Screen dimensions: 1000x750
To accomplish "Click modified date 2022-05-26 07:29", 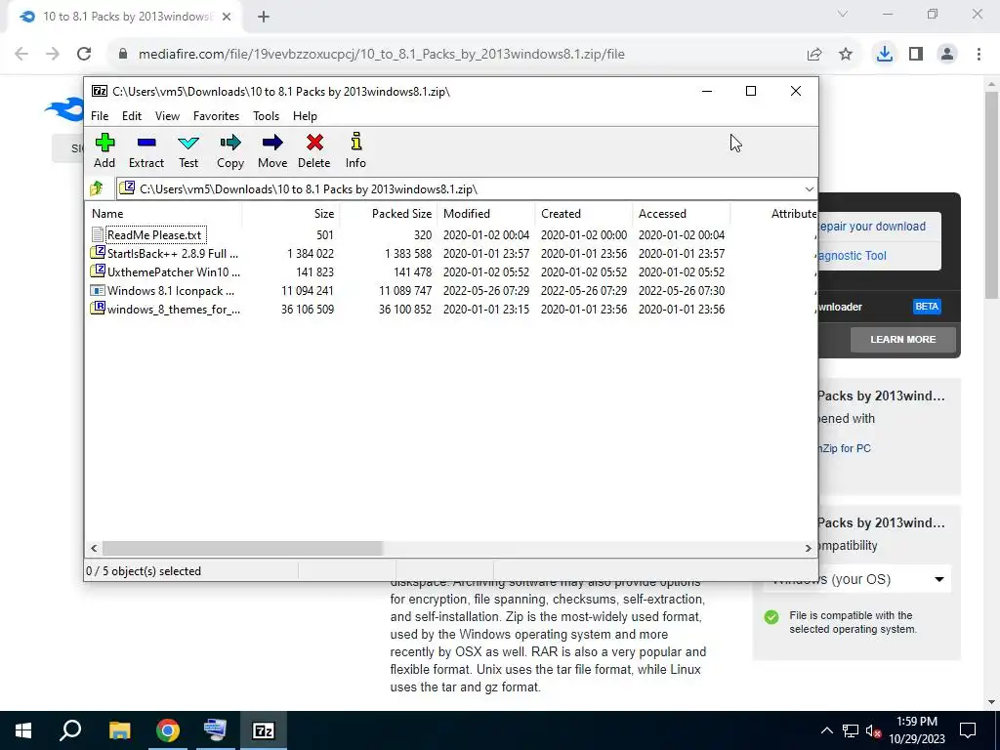I will point(486,290).
